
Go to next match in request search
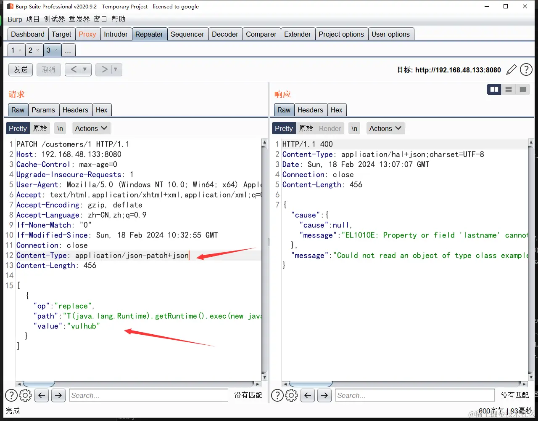tap(58, 395)
